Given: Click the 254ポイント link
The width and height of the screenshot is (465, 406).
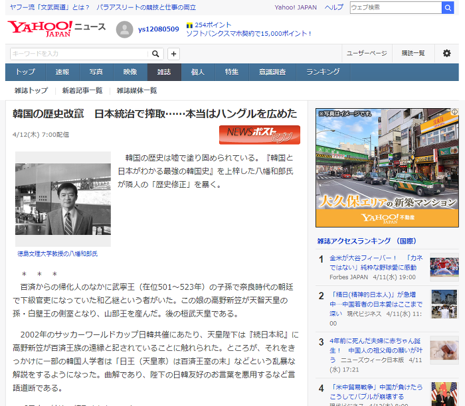Looking at the screenshot, I should [x=213, y=25].
